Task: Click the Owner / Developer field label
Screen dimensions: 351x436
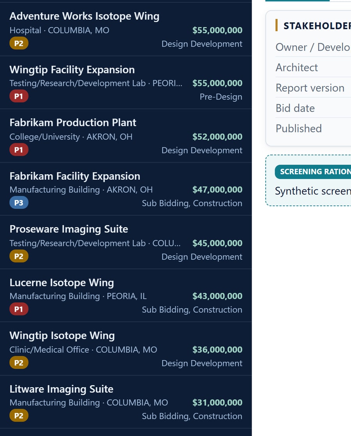Action: [313, 47]
